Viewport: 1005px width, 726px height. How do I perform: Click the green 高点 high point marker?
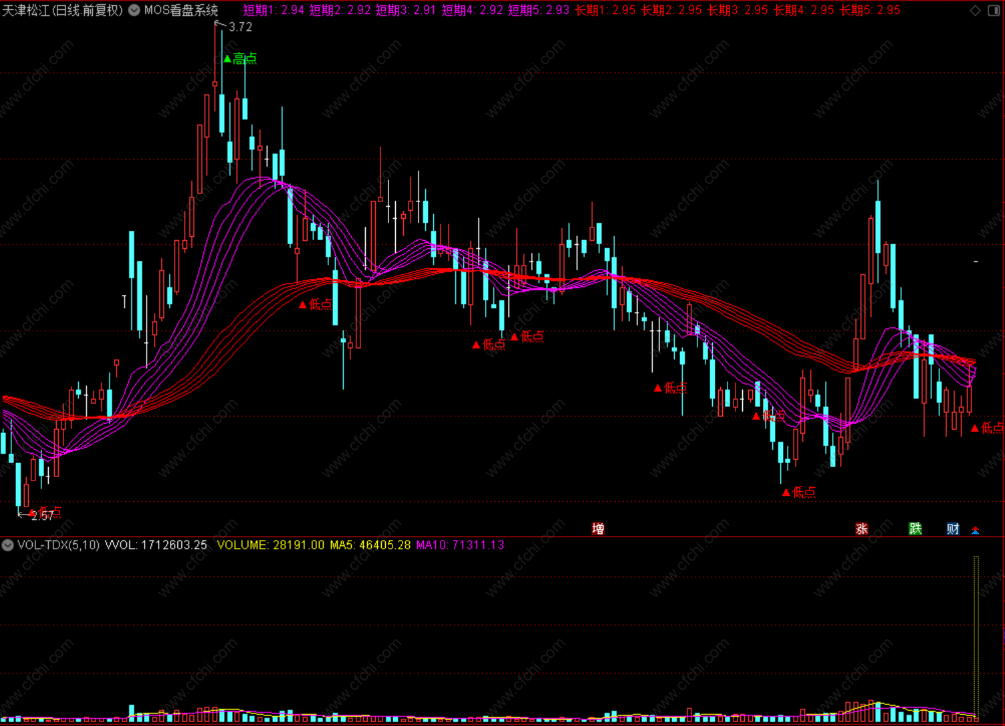[x=240, y=59]
